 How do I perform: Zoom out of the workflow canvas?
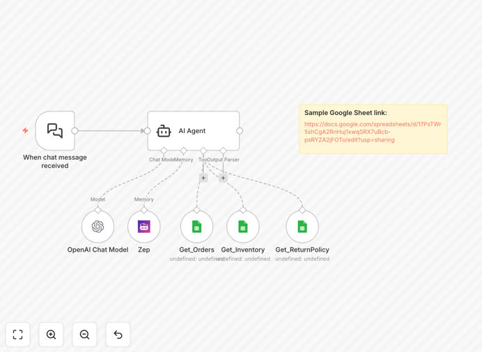click(84, 335)
